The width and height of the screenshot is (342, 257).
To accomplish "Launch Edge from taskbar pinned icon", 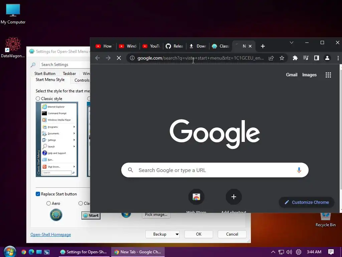I will click(31, 252).
